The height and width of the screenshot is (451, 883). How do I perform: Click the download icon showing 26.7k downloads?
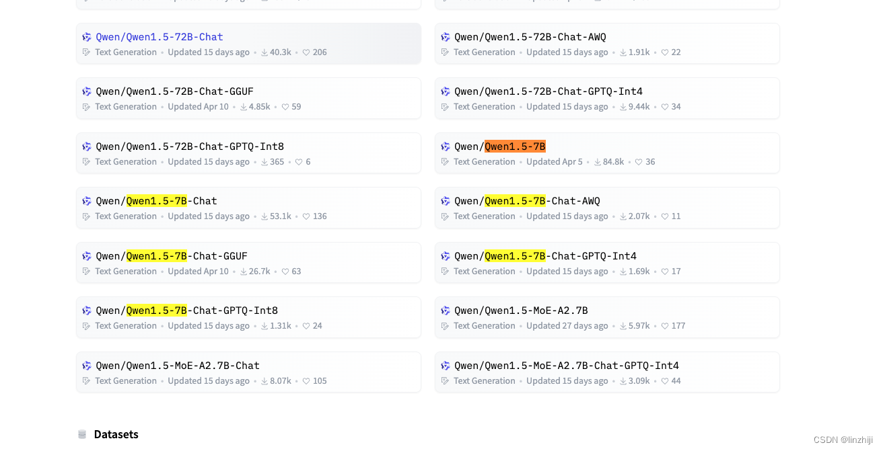pos(244,272)
